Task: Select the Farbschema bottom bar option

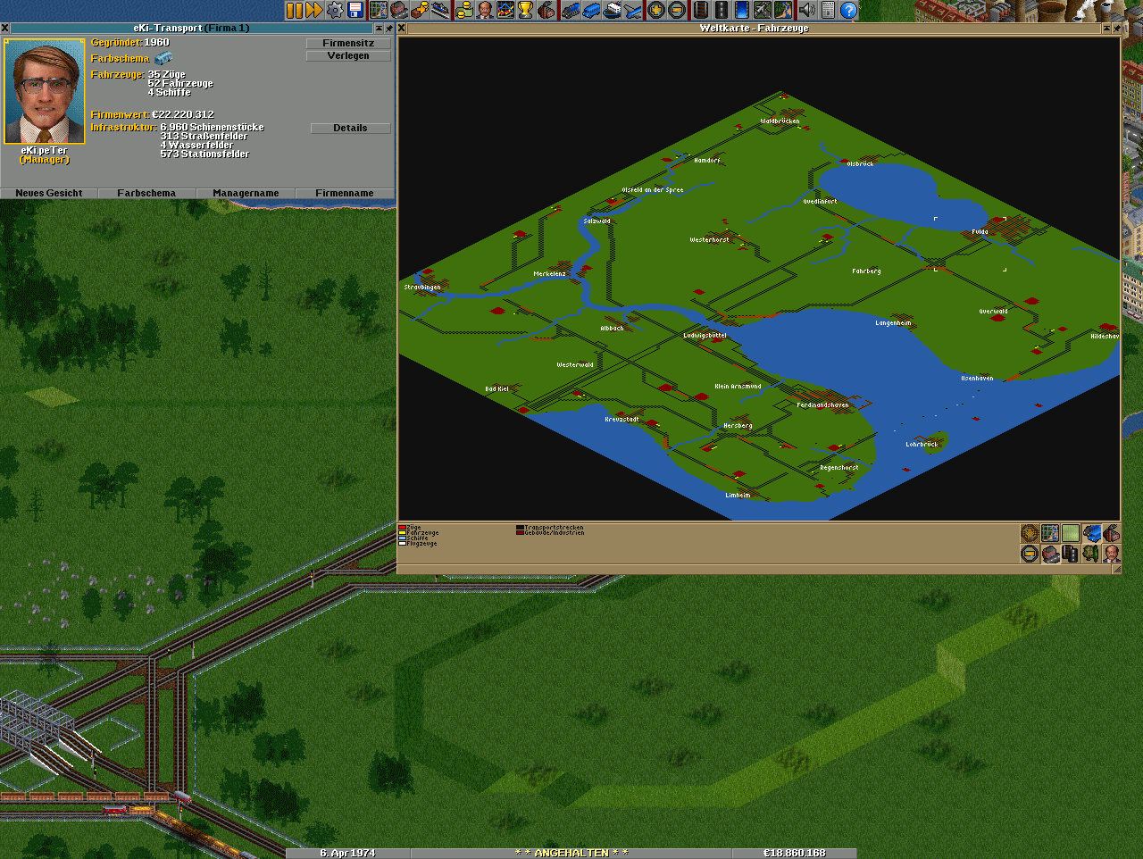Action: pos(146,193)
